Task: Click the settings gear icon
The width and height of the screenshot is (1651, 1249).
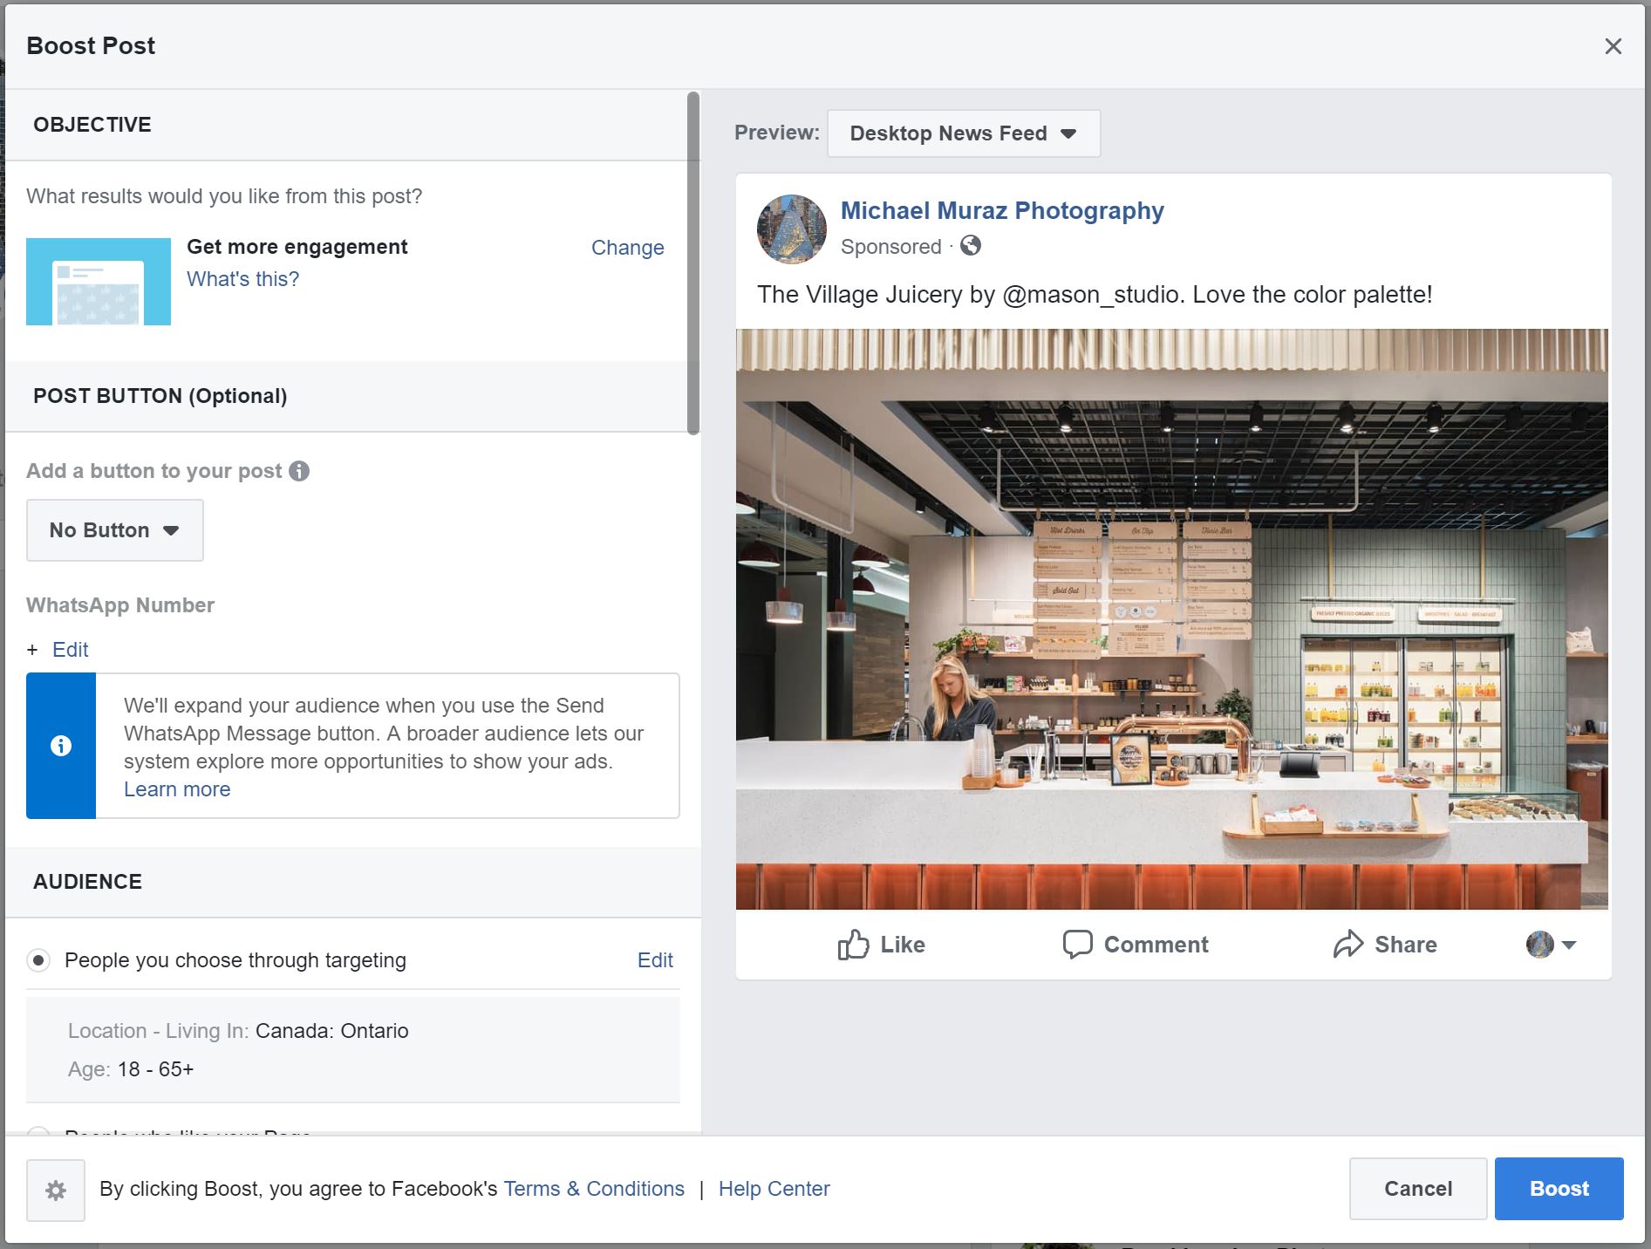Action: [56, 1190]
